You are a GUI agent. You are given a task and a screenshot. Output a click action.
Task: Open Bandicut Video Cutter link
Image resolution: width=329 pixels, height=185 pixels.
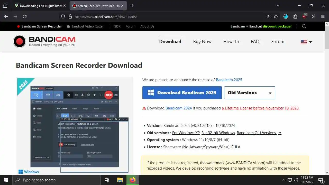point(85,26)
